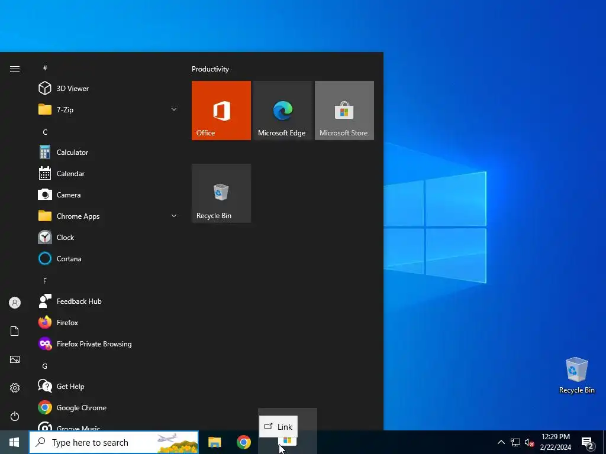Click the # letter header in app list
The image size is (606, 454).
(x=45, y=68)
